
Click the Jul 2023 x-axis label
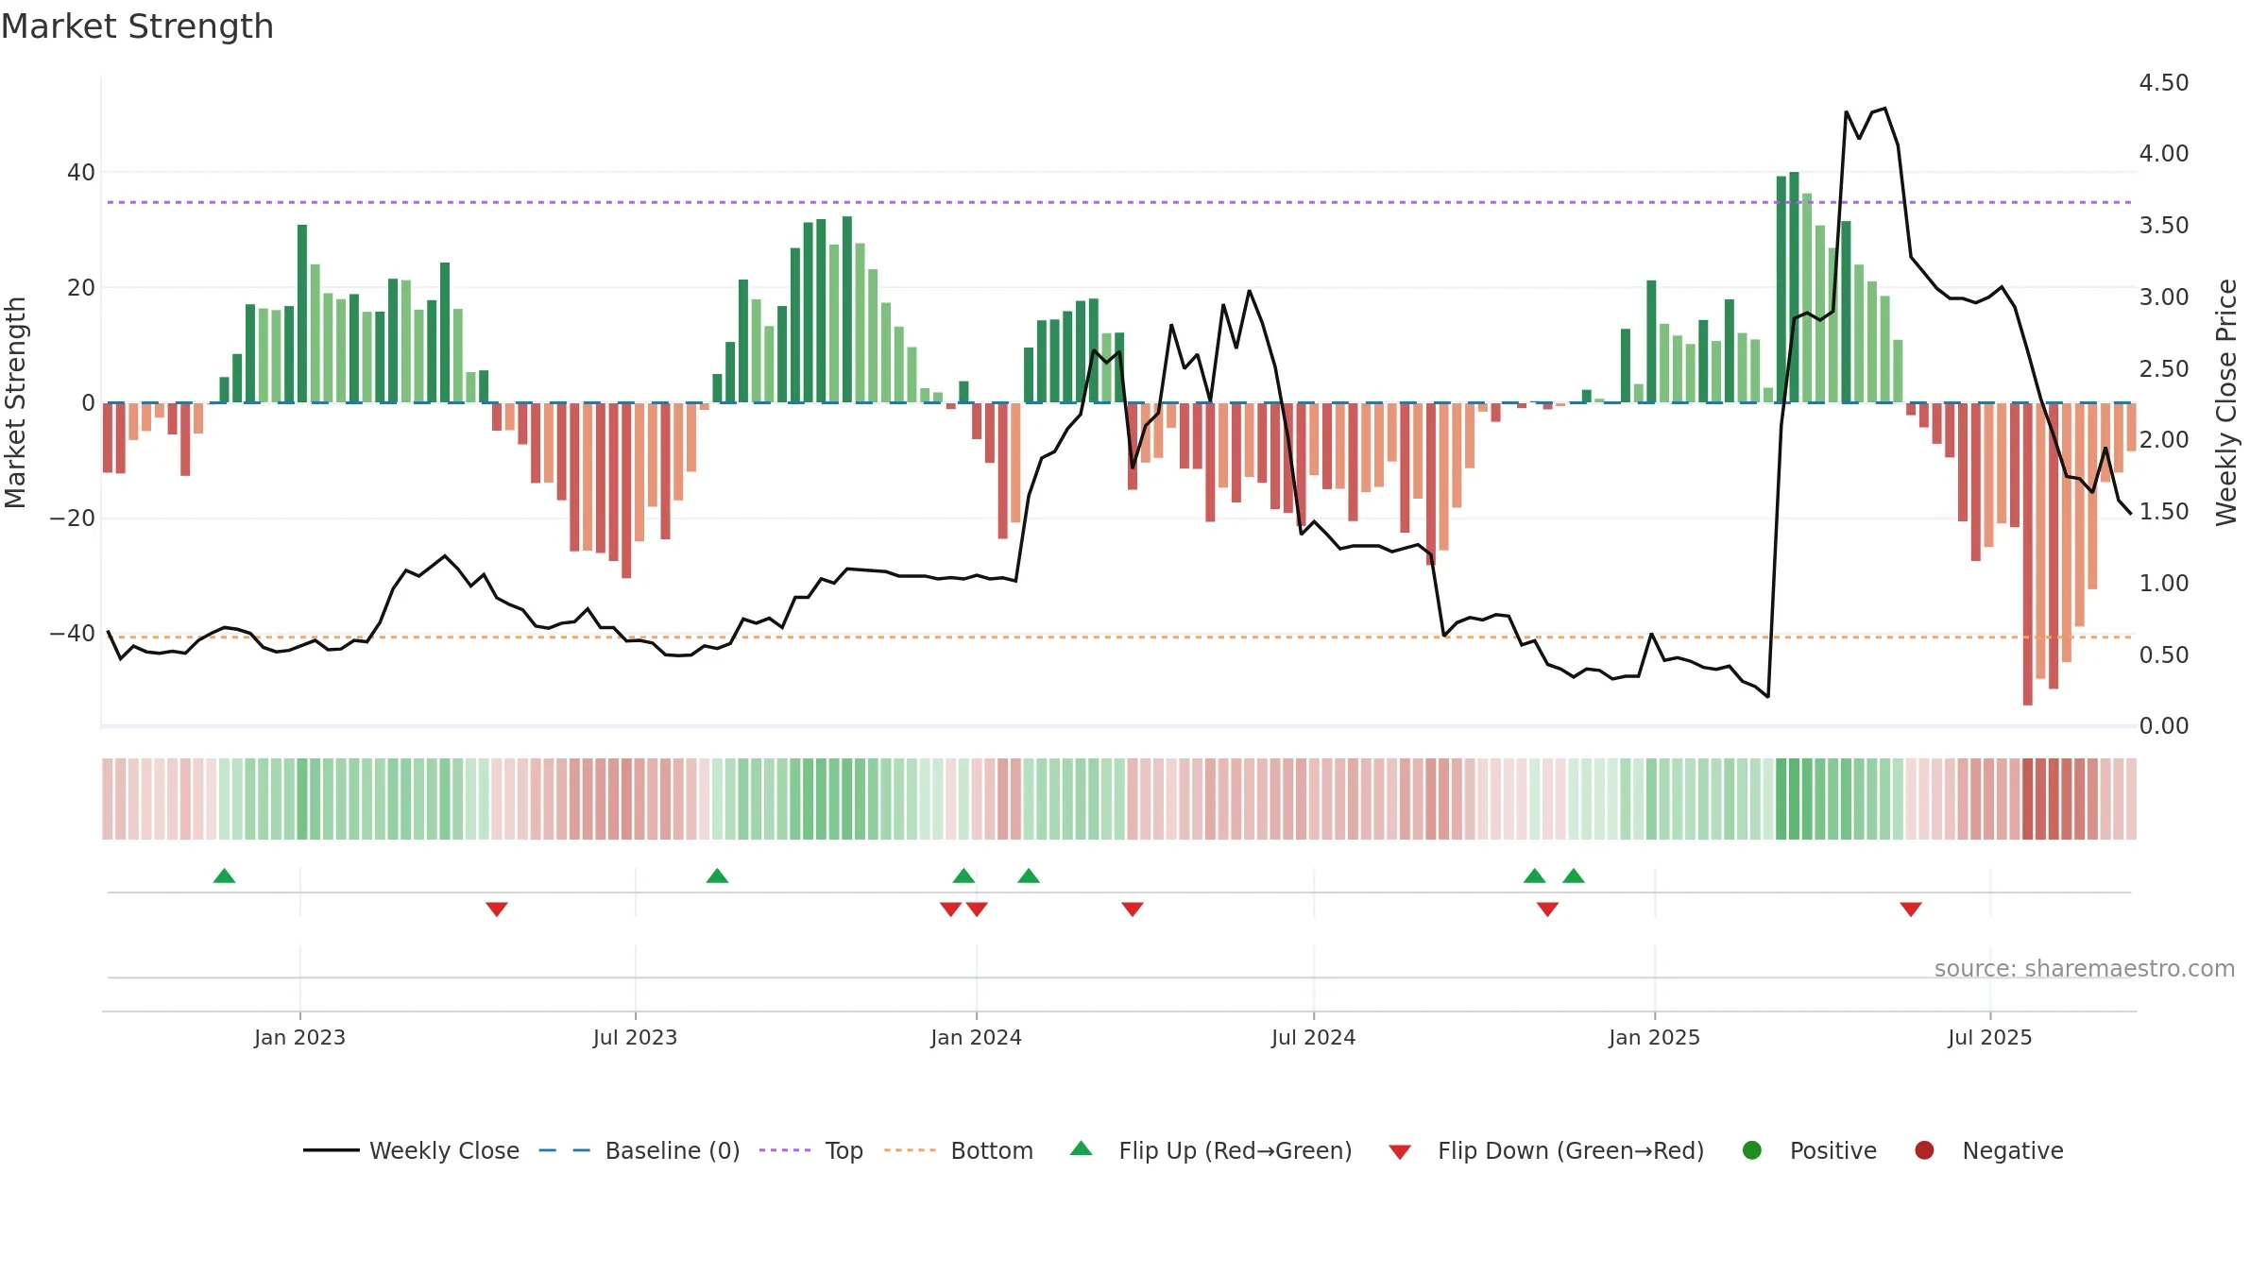[x=636, y=1037]
